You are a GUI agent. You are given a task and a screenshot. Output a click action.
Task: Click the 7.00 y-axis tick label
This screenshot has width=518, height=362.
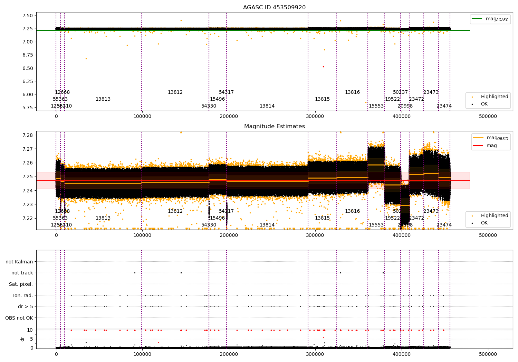pyautogui.click(x=27, y=42)
